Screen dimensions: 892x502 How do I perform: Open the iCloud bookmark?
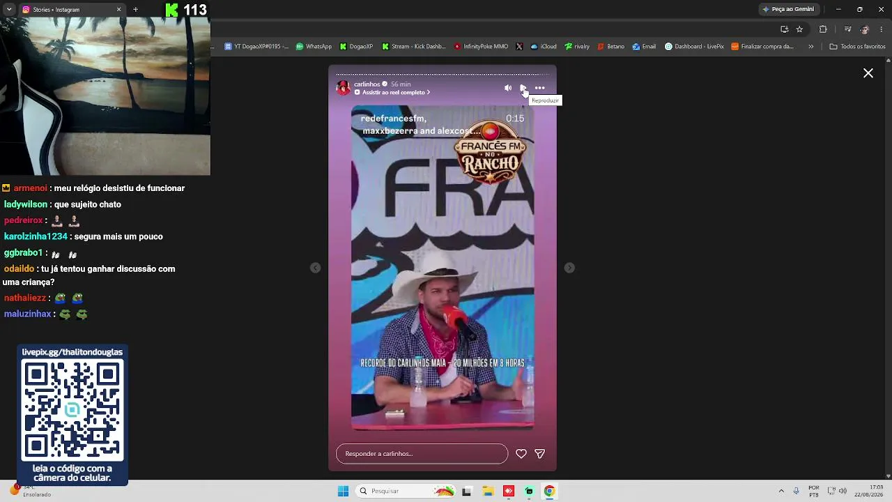pyautogui.click(x=544, y=47)
